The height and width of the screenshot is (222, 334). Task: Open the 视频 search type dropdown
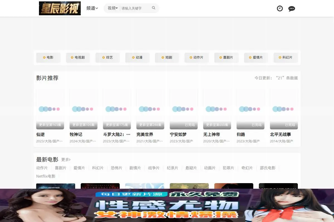click(113, 8)
